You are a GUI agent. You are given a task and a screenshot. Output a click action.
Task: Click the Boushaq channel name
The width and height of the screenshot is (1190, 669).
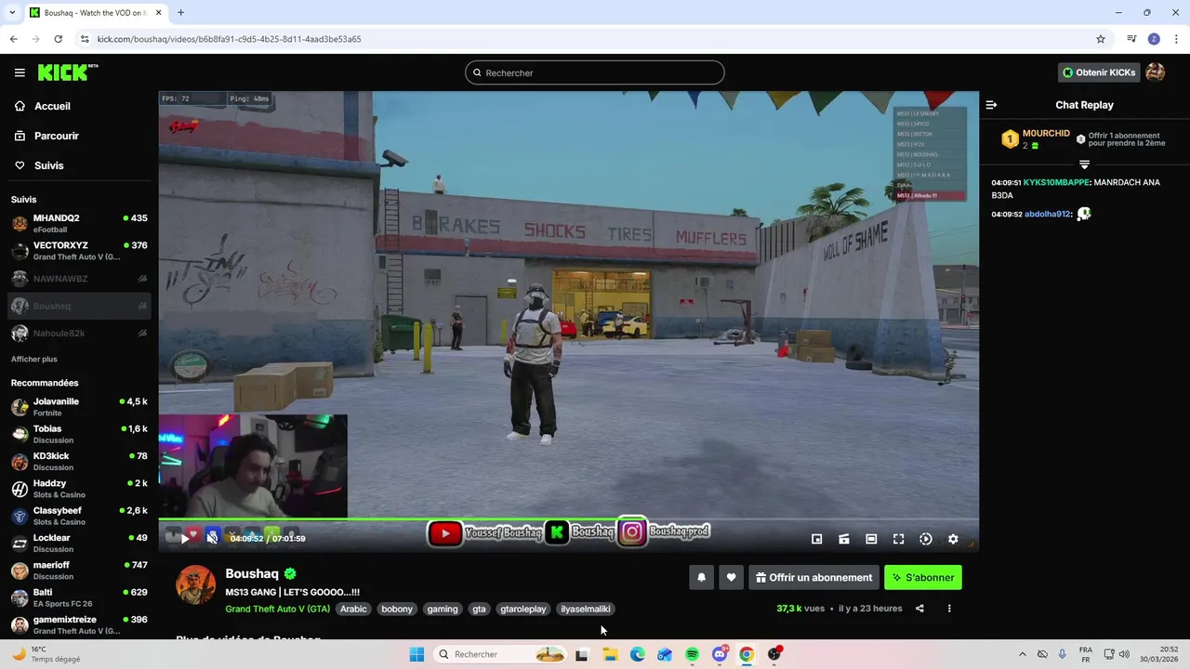click(x=252, y=574)
